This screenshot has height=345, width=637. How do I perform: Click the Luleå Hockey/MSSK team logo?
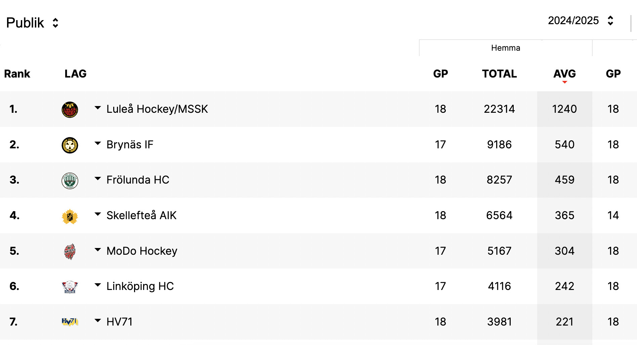[70, 109]
